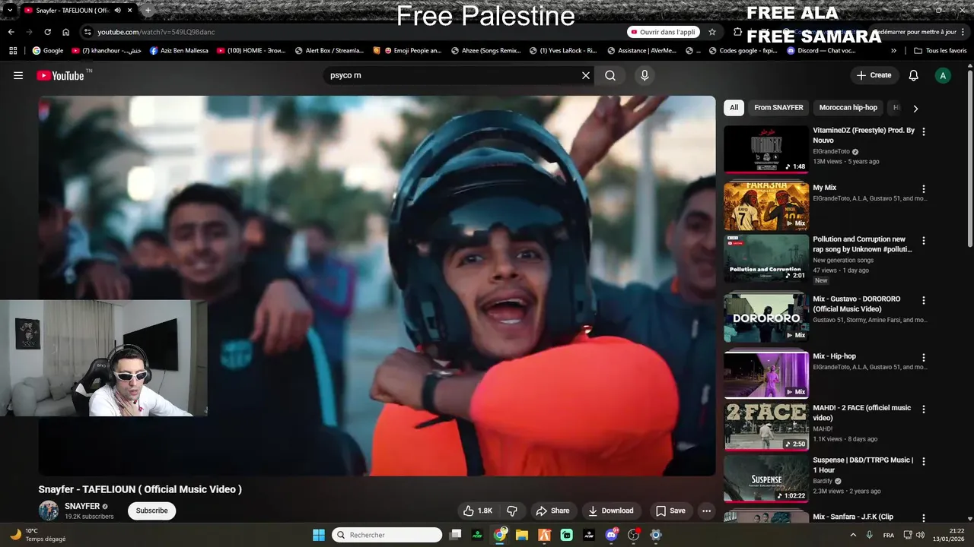Screen dimensions: 974x547
Task: Go back in browser history
Action: coord(11,32)
